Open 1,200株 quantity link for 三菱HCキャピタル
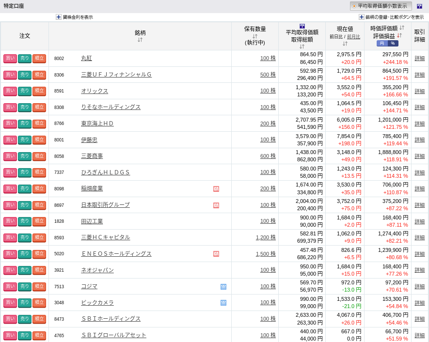Screen dimensions: 429x342 click(x=266, y=237)
